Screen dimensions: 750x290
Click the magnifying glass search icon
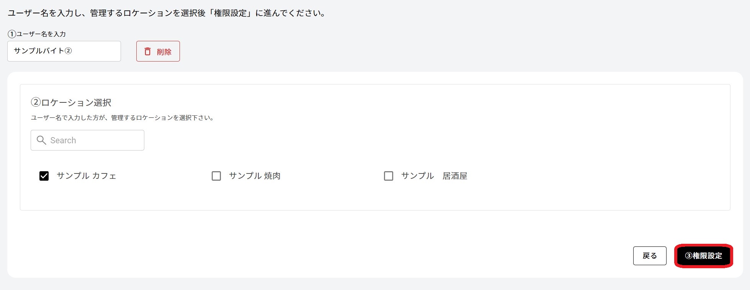tap(41, 140)
